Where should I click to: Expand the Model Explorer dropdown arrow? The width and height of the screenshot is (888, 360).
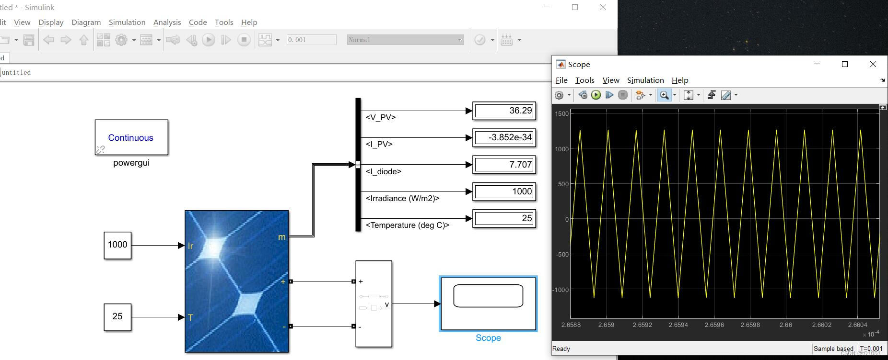(159, 40)
